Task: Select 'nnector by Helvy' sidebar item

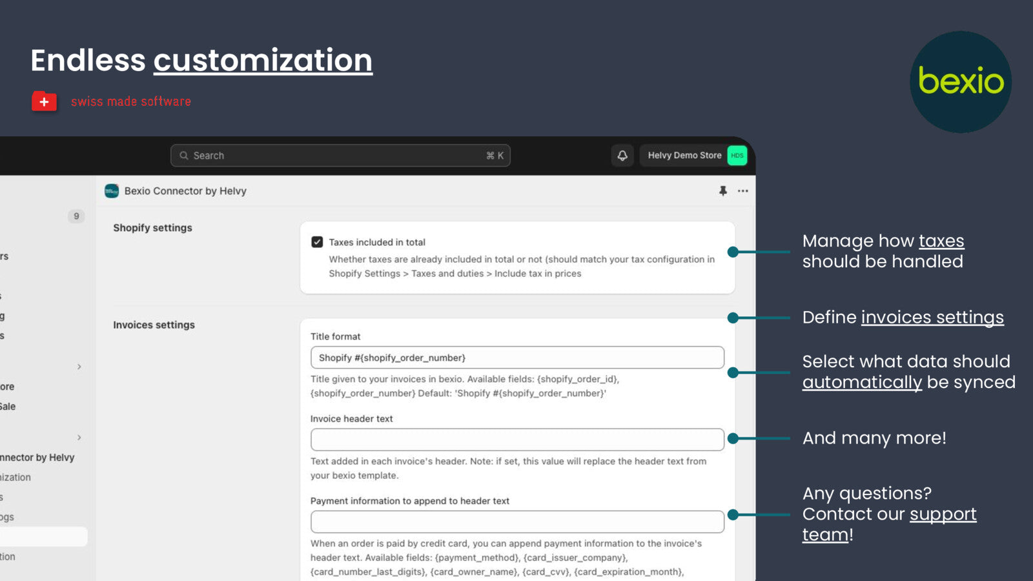Action: (x=37, y=458)
